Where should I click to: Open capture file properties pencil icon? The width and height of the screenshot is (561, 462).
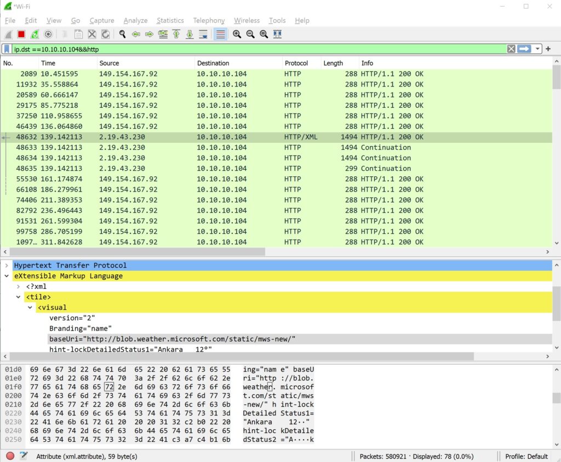click(x=24, y=455)
